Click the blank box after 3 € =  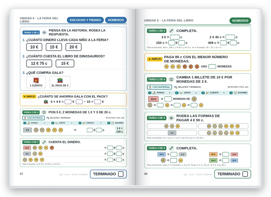[x=175, y=37]
